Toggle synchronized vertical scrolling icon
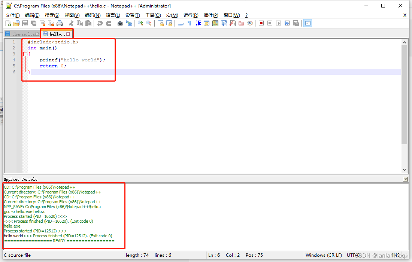 [161, 23]
